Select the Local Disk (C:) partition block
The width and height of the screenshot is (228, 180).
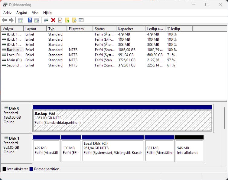click(112, 150)
